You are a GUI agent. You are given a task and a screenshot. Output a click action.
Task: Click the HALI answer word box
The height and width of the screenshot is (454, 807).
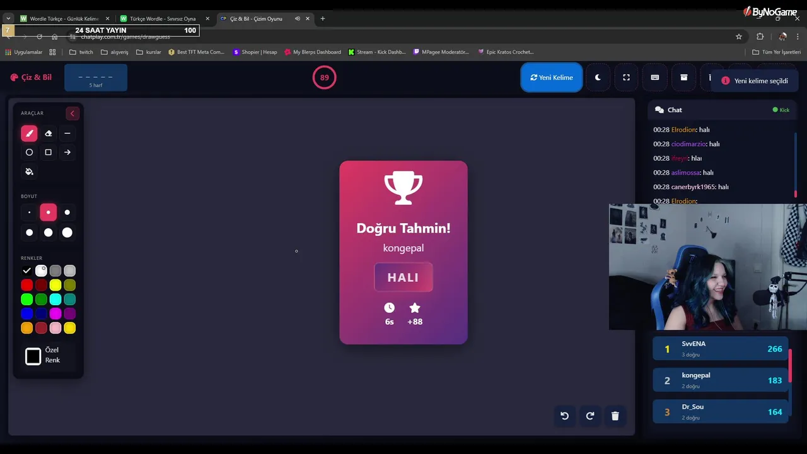coord(403,277)
